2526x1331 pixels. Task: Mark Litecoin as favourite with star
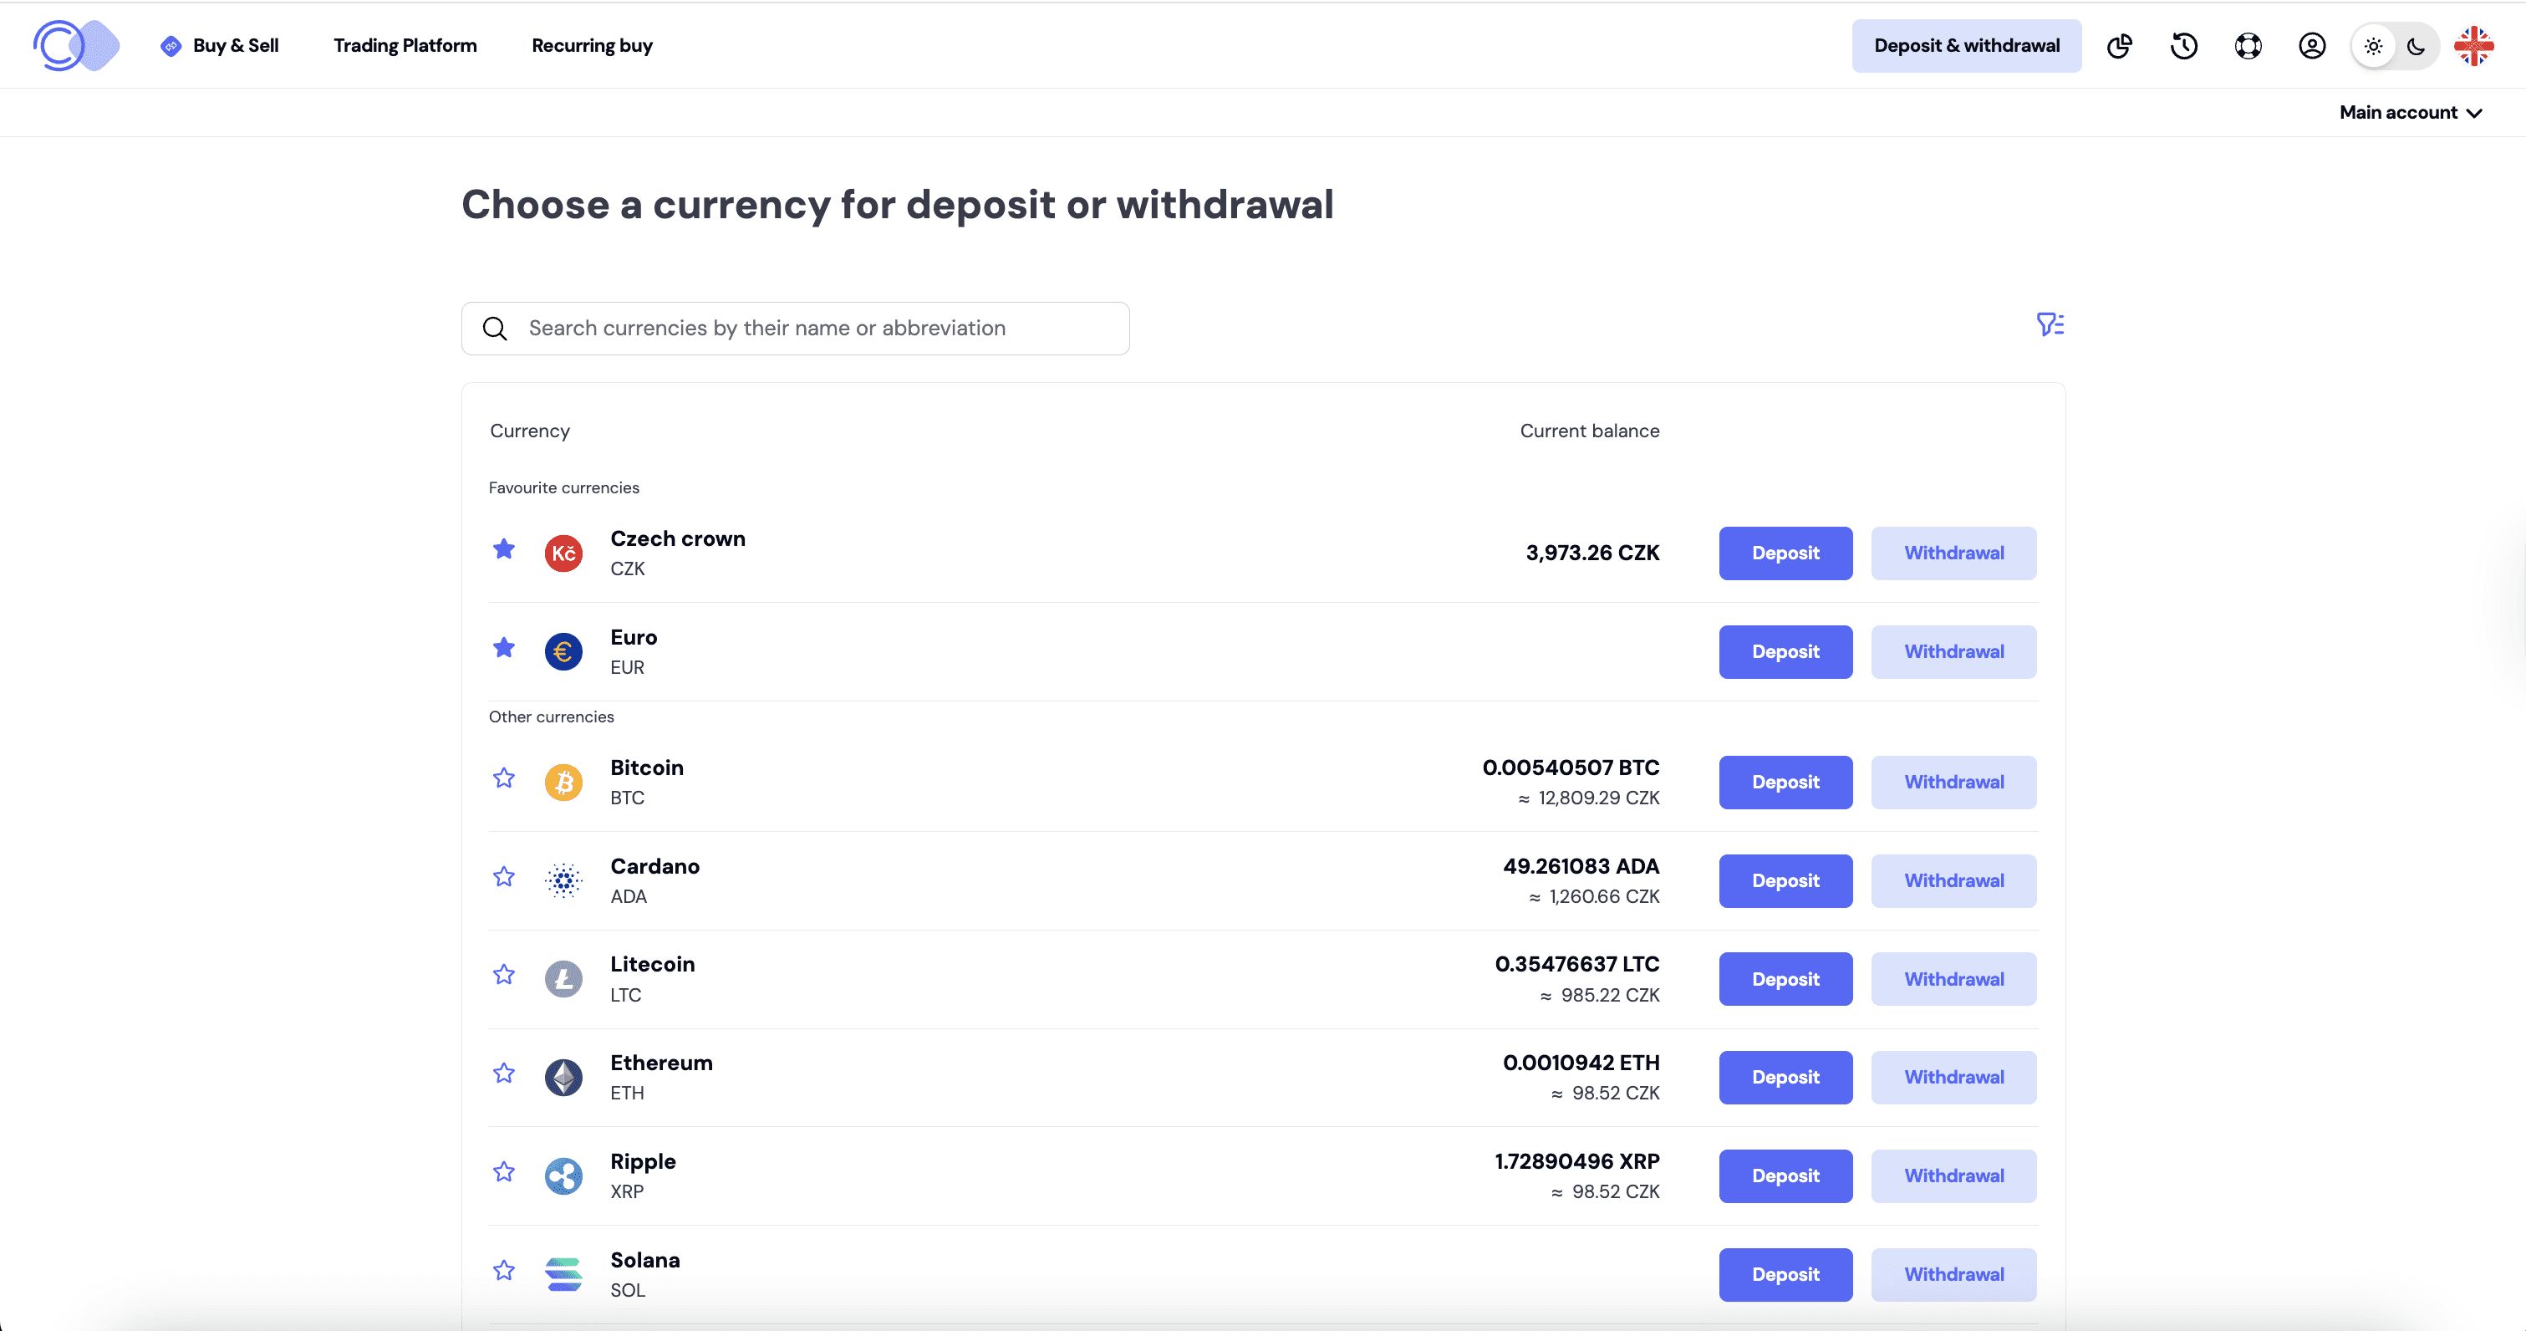504,974
